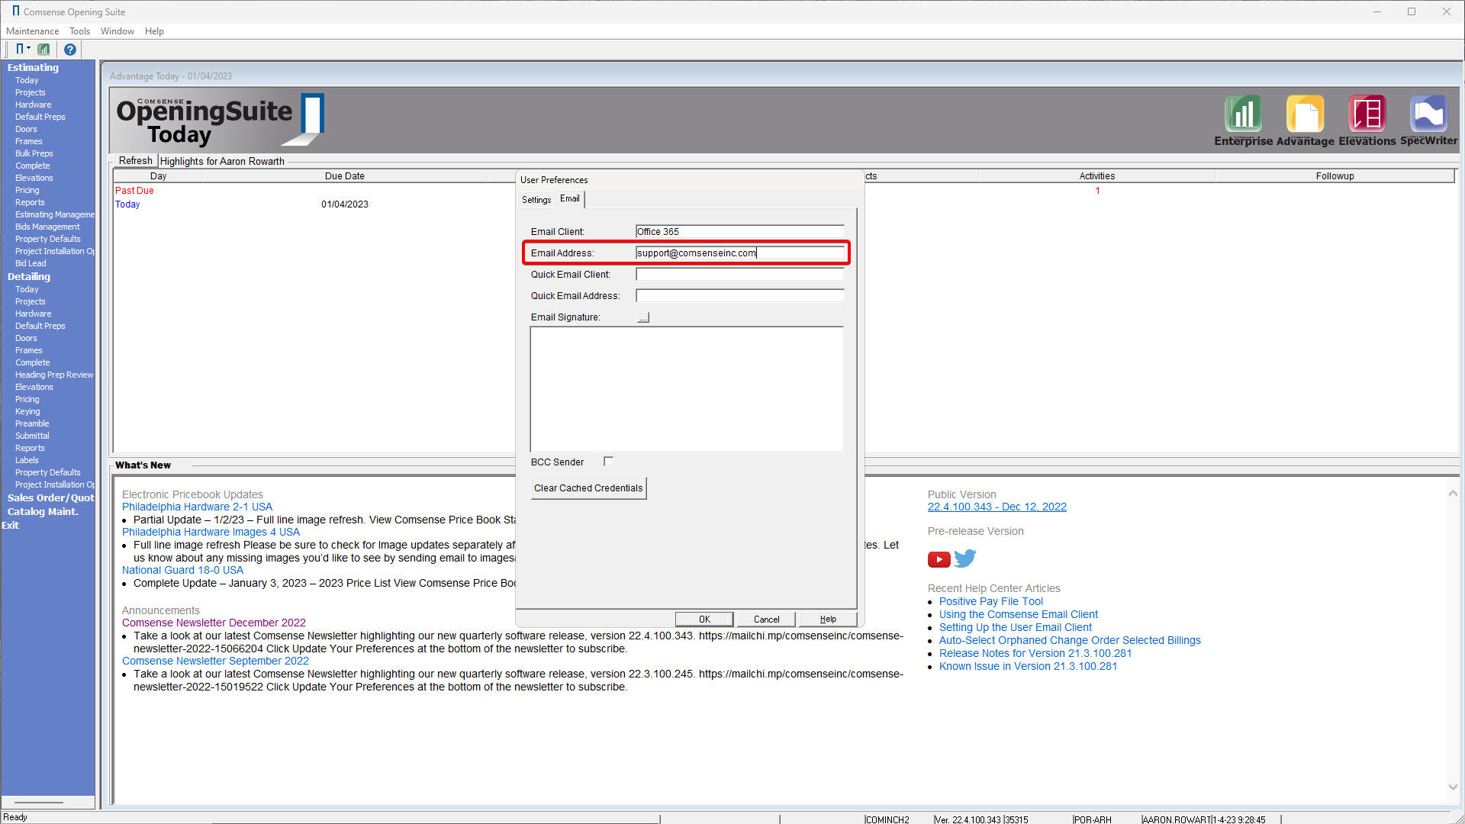Expand the door icon dropdown arrow
The image size is (1465, 824).
pos(29,48)
